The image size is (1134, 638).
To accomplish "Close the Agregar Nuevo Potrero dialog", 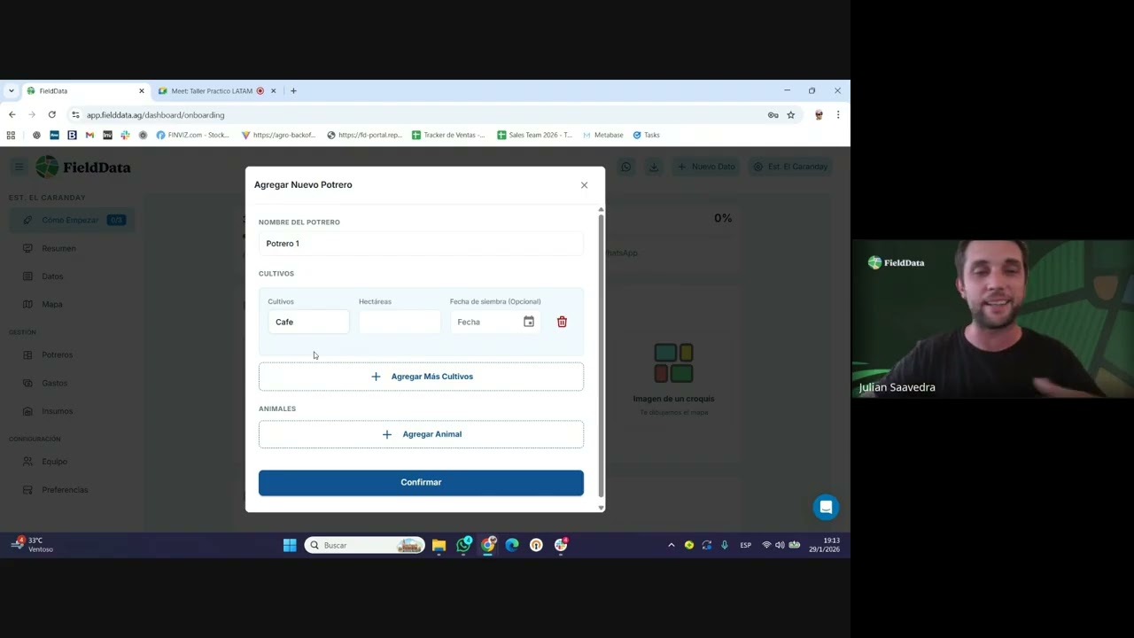I will pyautogui.click(x=584, y=185).
